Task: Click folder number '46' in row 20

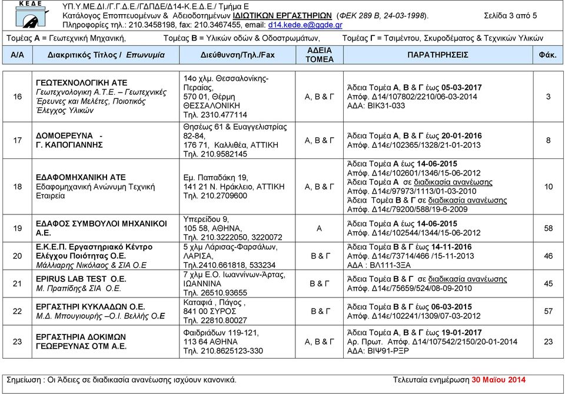Action: [548, 256]
